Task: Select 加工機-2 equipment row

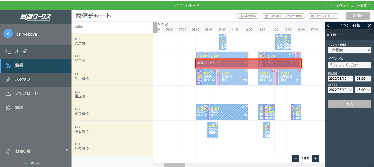Action: pos(112,77)
